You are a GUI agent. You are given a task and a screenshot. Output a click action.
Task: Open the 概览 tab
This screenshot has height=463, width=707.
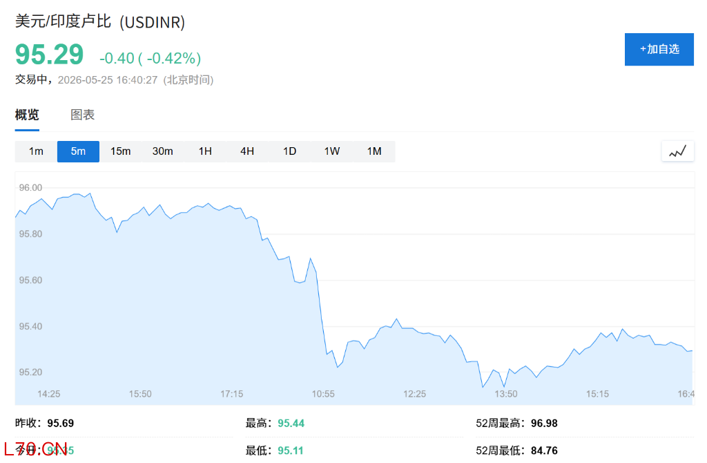[27, 115]
